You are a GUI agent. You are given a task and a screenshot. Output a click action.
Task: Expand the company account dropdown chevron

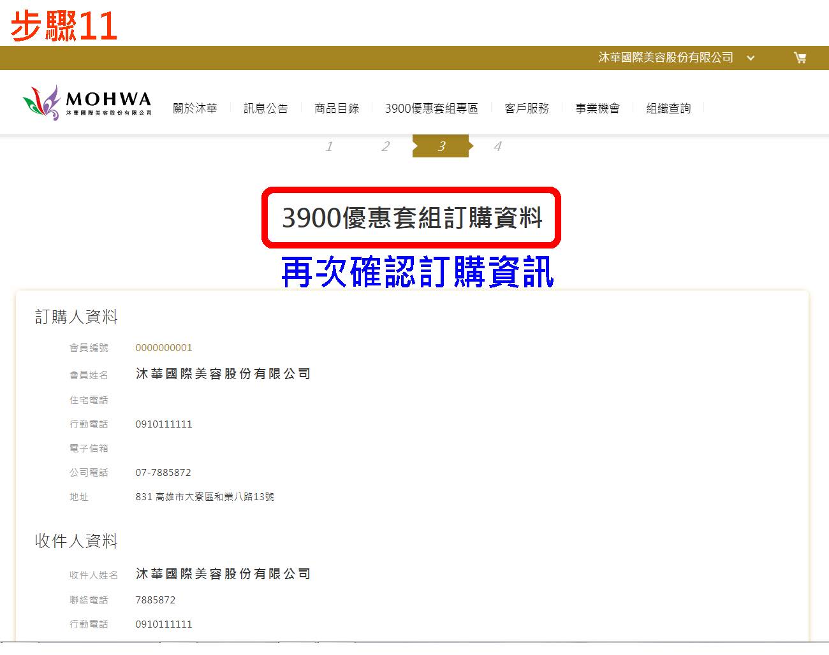tap(751, 58)
